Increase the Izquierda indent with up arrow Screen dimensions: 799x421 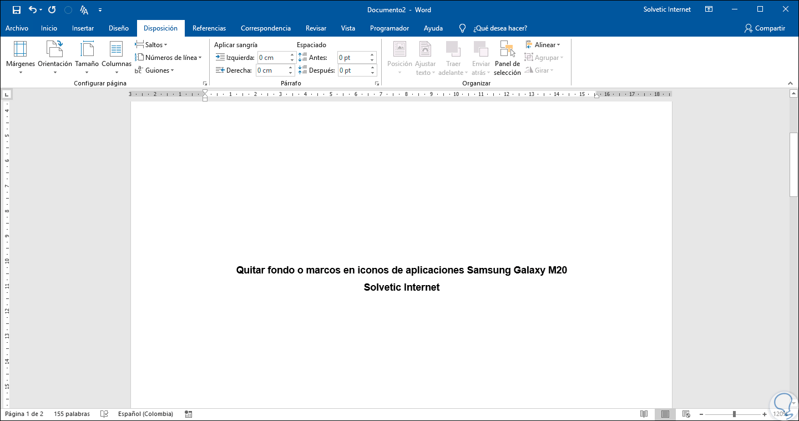click(291, 55)
